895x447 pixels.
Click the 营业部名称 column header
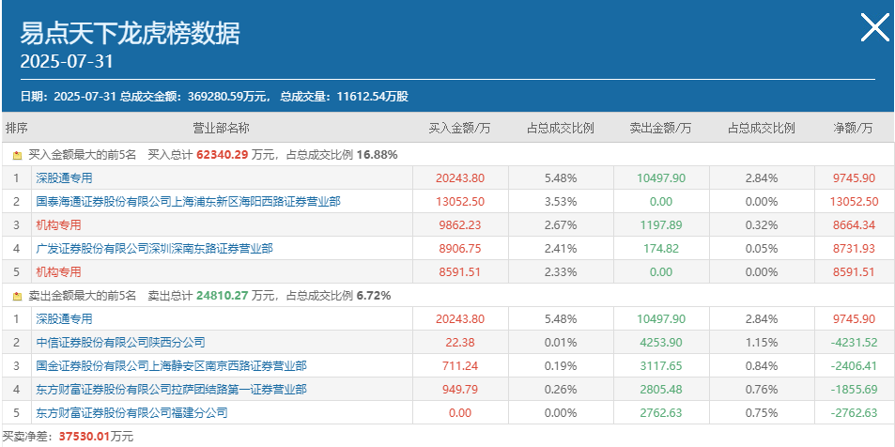coord(221,128)
